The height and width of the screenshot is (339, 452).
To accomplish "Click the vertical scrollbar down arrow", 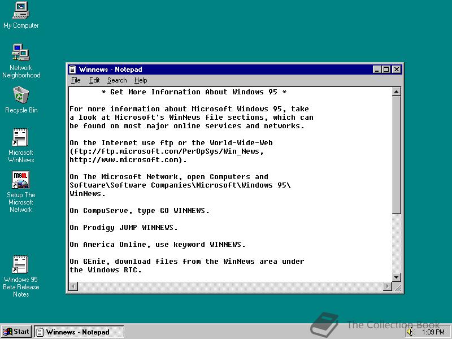I will tap(397, 277).
